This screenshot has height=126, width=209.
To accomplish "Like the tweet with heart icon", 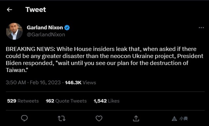I will point(99,118).
